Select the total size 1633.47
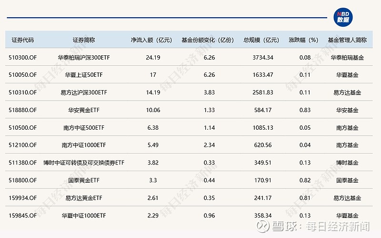 click(x=263, y=75)
